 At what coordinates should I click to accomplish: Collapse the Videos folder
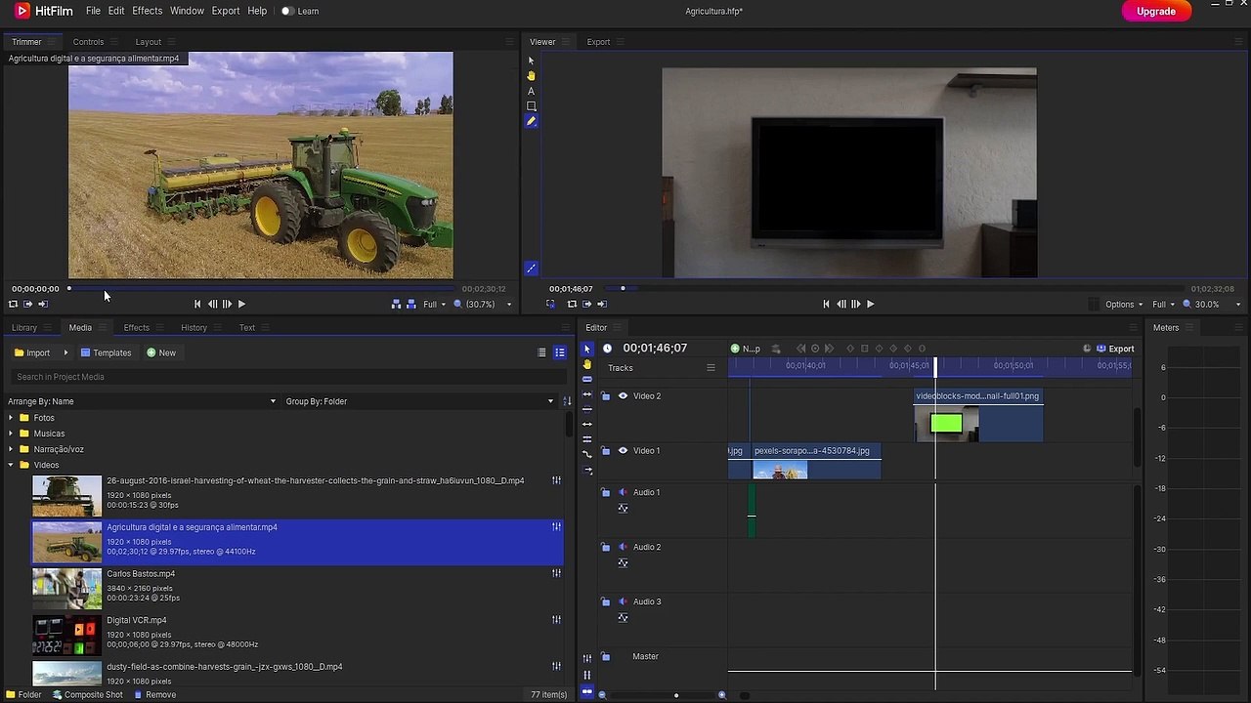11,465
